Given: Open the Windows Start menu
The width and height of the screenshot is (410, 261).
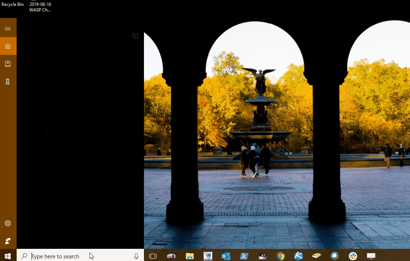Looking at the screenshot, I should coord(8,256).
